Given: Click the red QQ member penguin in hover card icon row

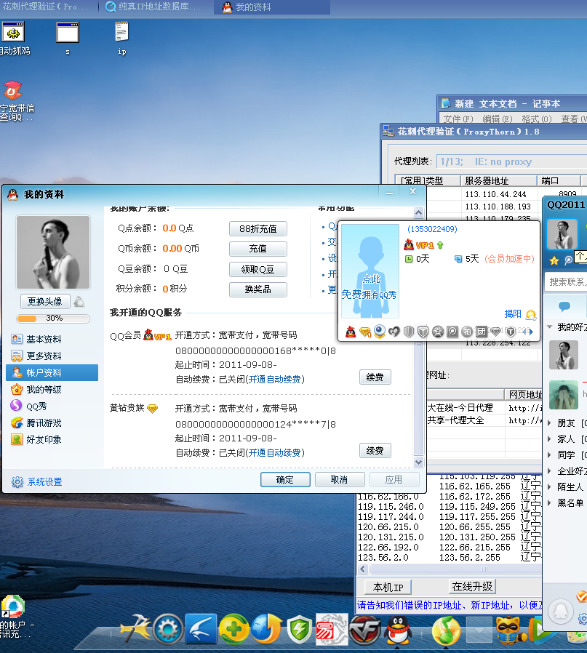Looking at the screenshot, I should pos(351,332).
